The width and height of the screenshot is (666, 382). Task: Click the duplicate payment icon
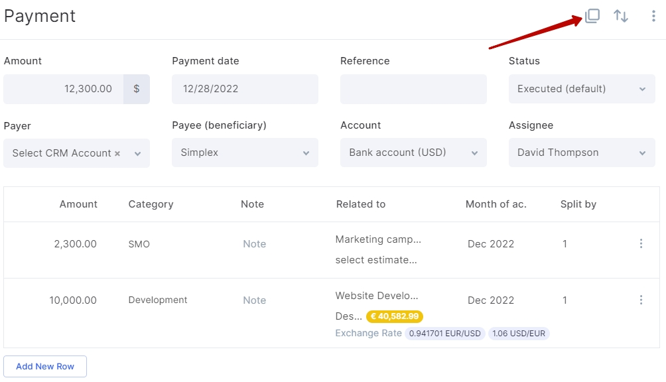click(592, 16)
